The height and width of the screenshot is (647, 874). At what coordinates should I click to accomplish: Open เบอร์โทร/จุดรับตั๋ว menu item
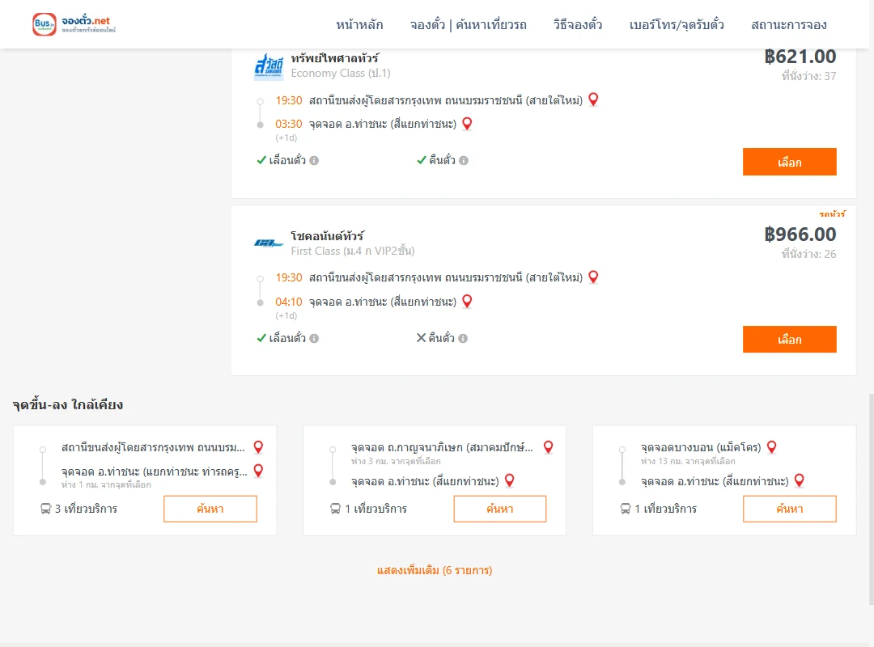[x=677, y=24]
